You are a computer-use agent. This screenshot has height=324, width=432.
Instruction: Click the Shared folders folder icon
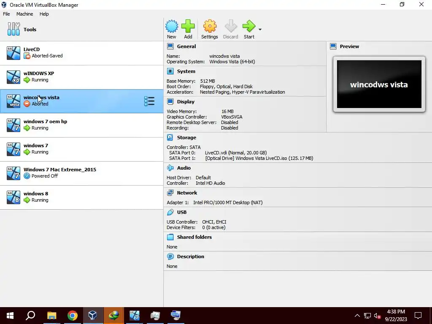[x=170, y=237]
